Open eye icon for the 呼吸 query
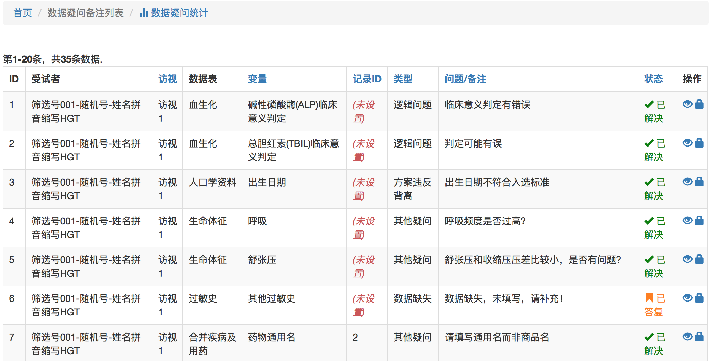The width and height of the screenshot is (714, 361). 687,221
